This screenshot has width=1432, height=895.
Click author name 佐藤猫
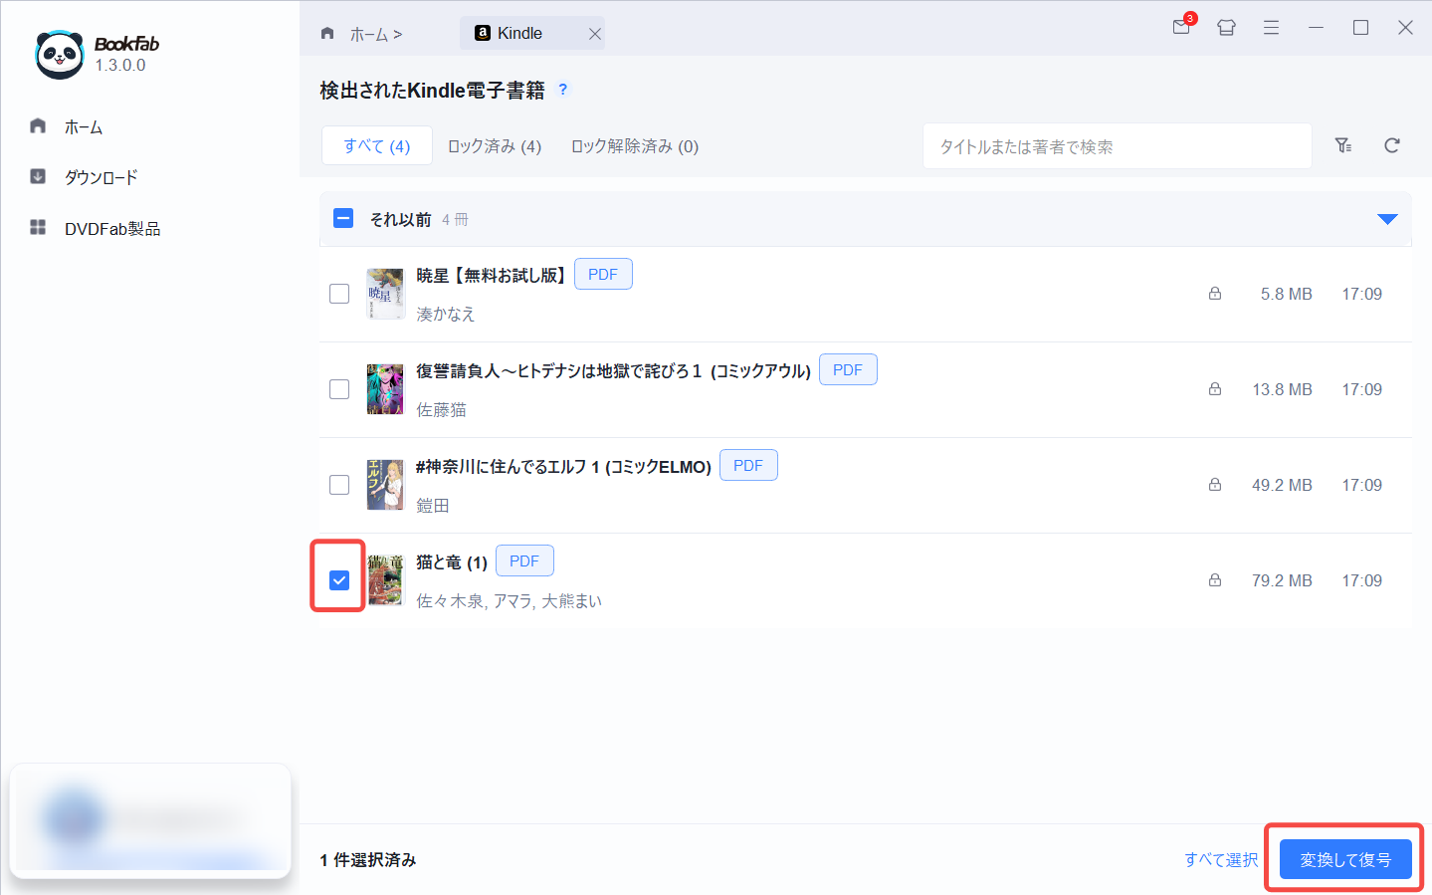click(x=441, y=410)
